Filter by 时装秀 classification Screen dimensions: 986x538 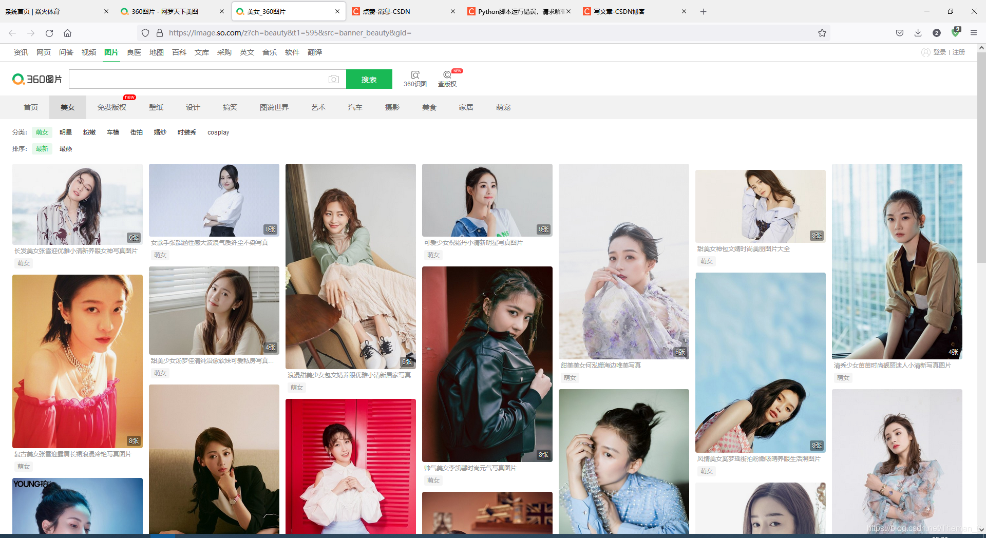pyautogui.click(x=187, y=132)
